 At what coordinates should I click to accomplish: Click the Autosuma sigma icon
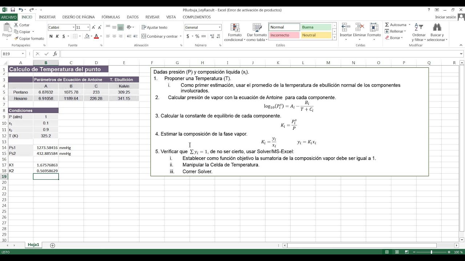[x=387, y=25]
